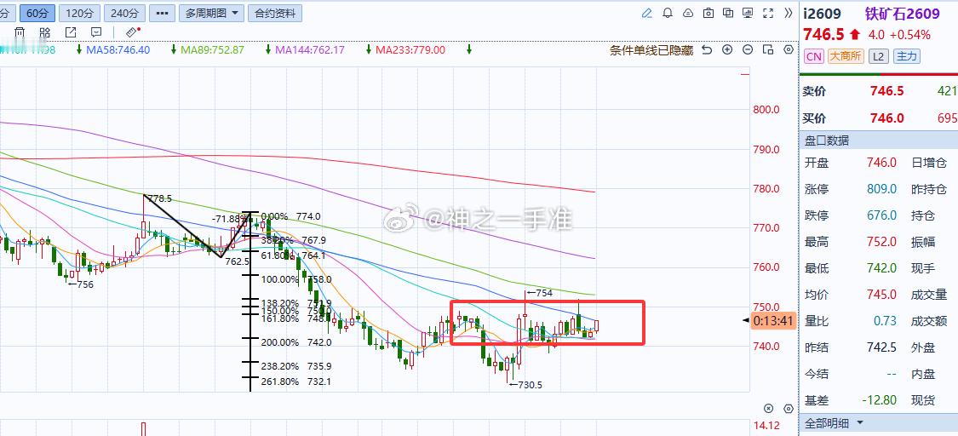
Task: Enter fullscreen with the corner brackets icon
Action: coord(769,13)
